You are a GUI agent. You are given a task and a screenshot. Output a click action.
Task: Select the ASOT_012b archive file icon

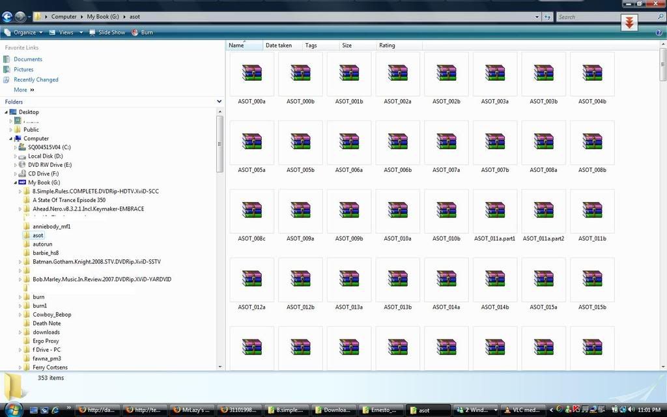[x=300, y=279]
